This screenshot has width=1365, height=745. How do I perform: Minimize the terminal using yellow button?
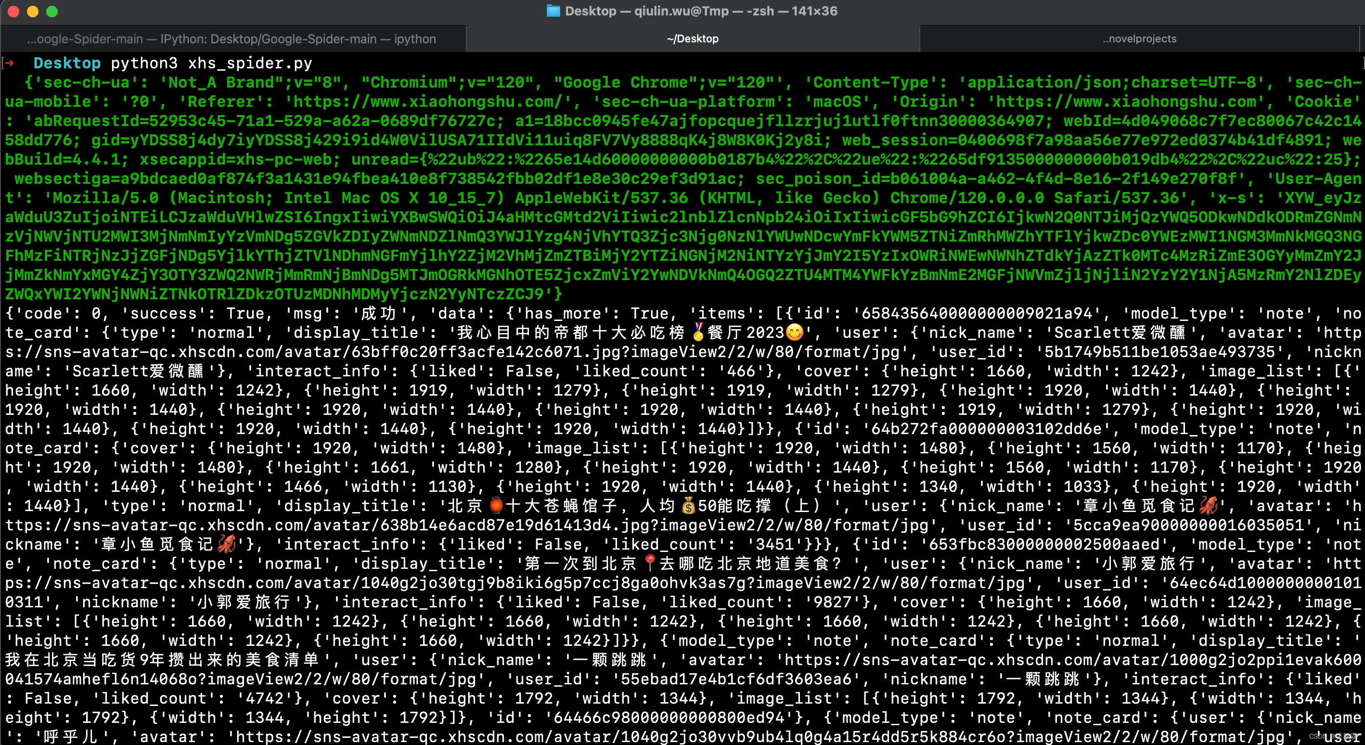(x=33, y=11)
